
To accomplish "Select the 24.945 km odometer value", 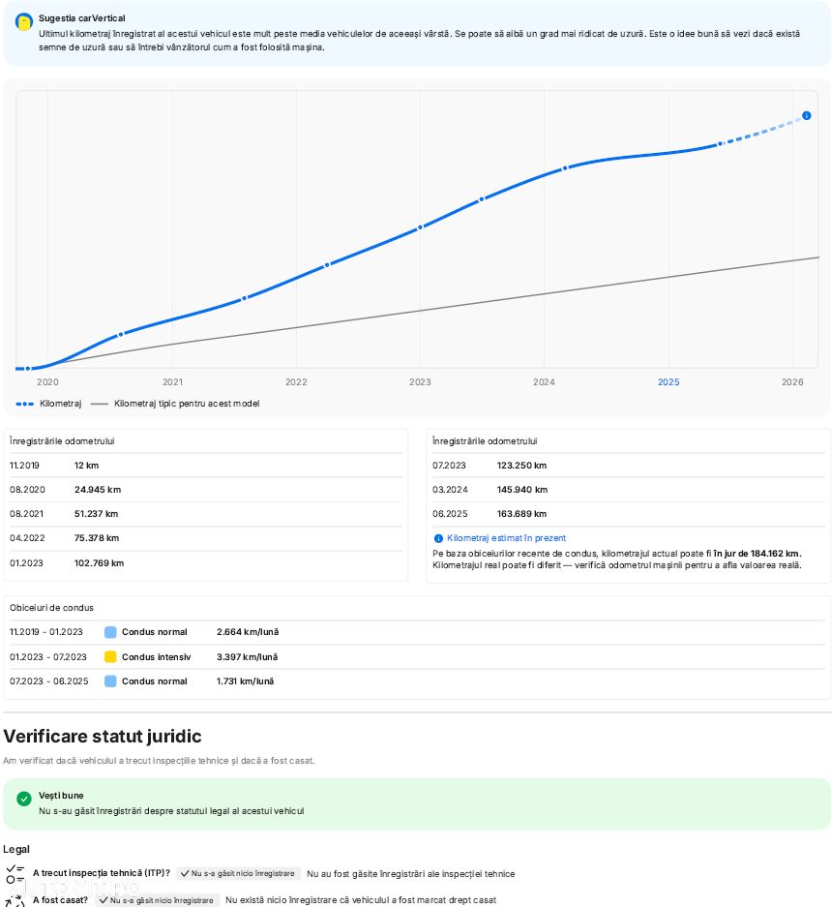I will coord(97,490).
